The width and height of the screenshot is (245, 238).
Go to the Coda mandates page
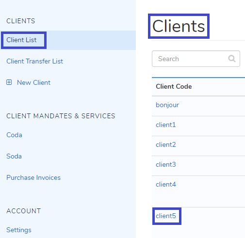(14, 135)
